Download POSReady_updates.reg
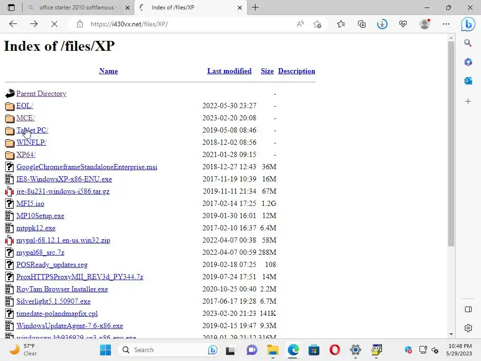Viewport: 481px width, 361px height. [x=52, y=265]
